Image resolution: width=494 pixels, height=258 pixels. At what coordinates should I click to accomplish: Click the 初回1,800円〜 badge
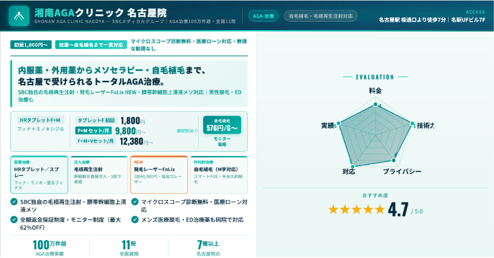[31, 45]
